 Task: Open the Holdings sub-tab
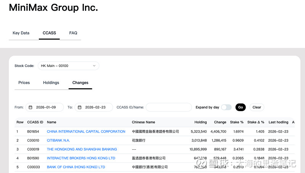pyautogui.click(x=51, y=82)
